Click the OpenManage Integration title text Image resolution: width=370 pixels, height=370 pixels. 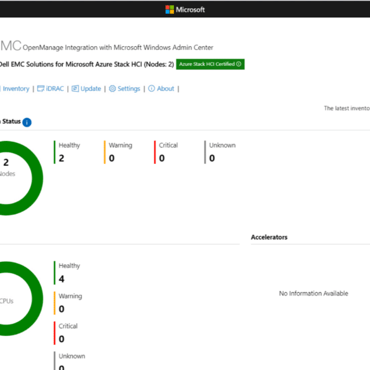tap(118, 47)
